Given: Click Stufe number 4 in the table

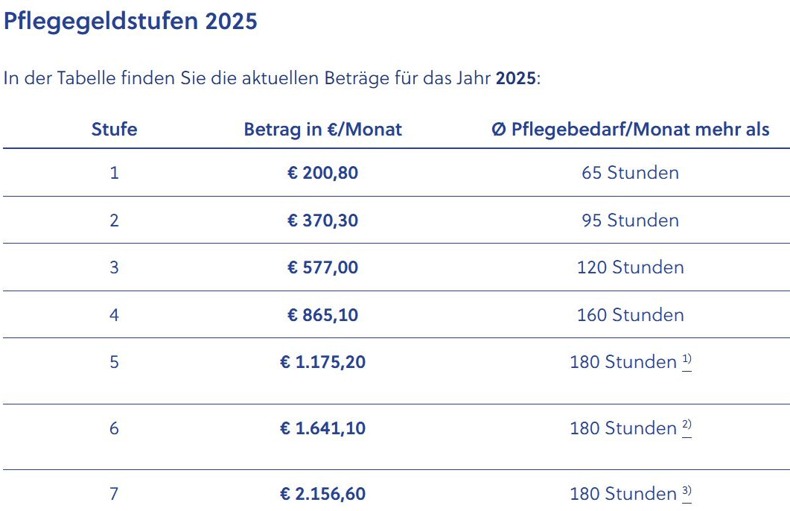Looking at the screenshot, I should 114,315.
